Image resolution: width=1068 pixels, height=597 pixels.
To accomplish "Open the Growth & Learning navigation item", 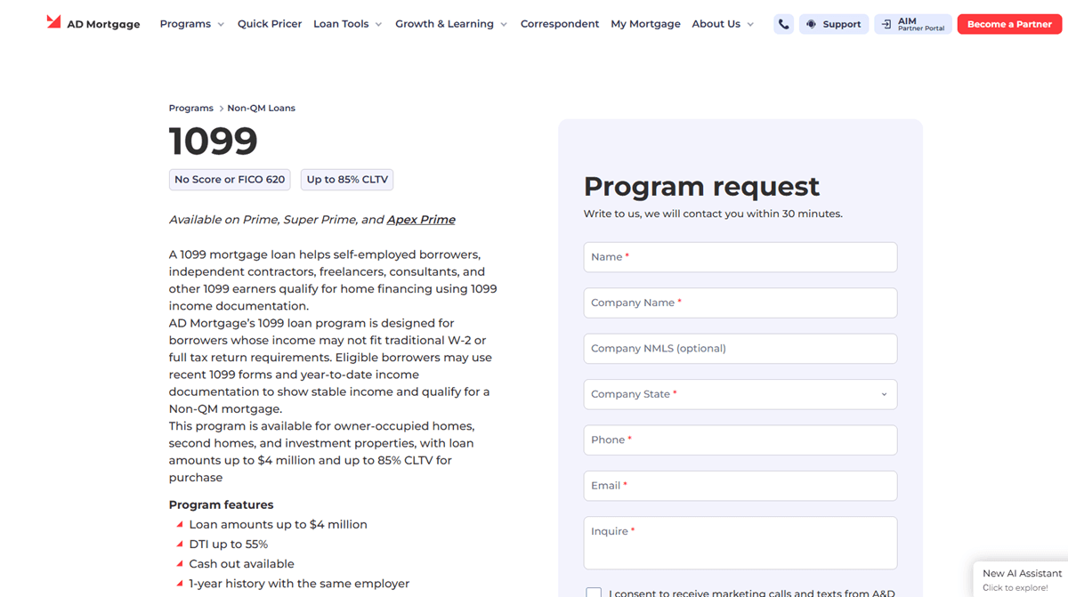I will [444, 24].
